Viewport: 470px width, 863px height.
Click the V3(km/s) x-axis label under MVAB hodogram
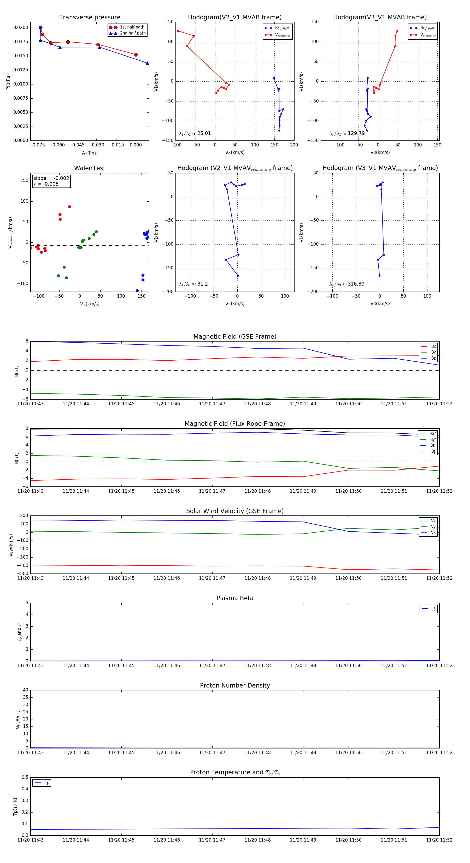pos(380,152)
